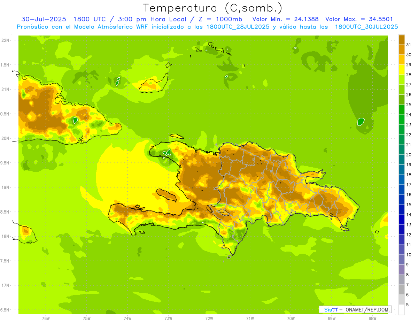Click the brown legend swatch above 31
The height and width of the screenshot is (323, 418).
402,39
